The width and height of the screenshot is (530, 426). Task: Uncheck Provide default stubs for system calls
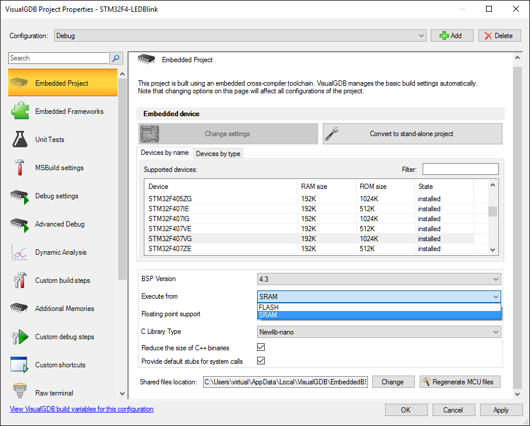pyautogui.click(x=261, y=361)
